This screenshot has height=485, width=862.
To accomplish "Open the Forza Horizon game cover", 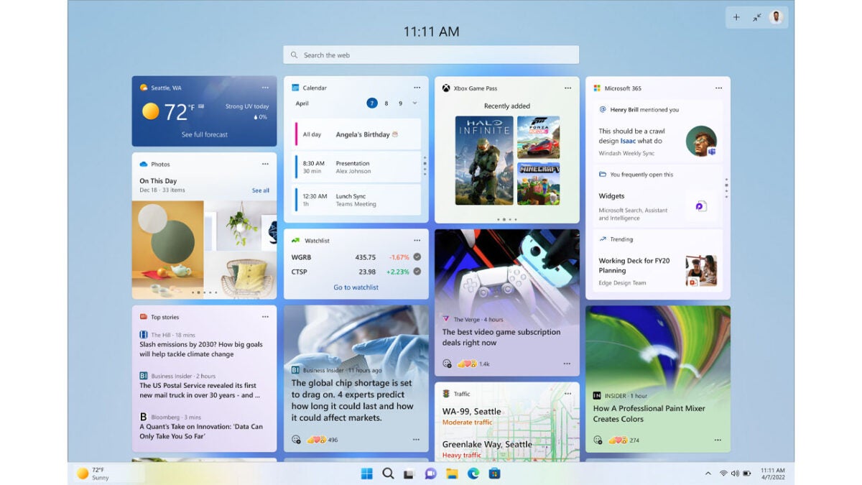I will click(538, 137).
